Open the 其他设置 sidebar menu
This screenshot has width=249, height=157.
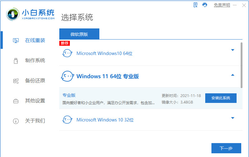35,101
